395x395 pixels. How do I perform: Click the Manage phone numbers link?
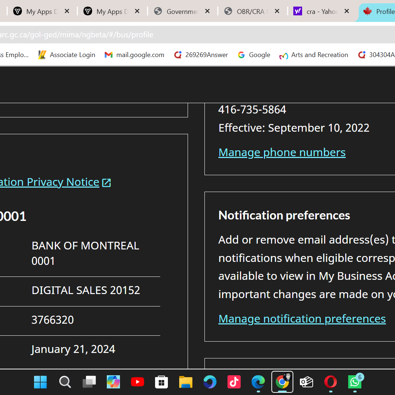point(282,152)
